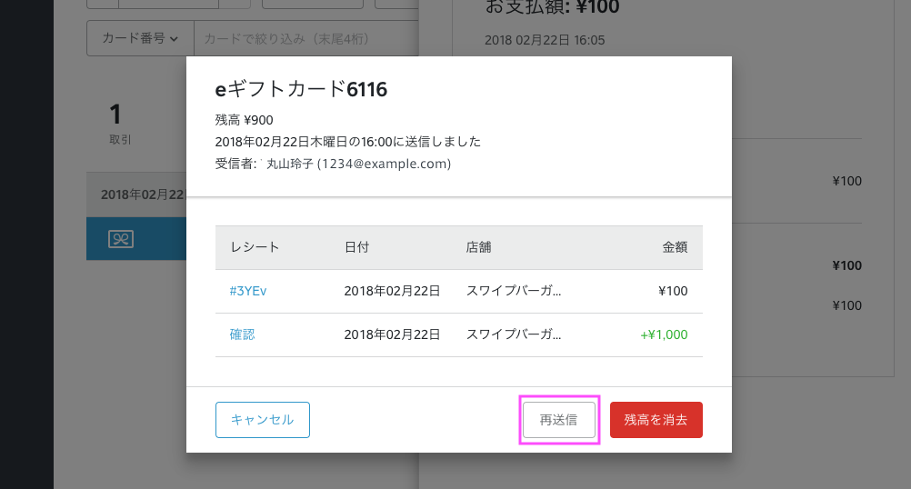Click the 再送信 resend button
The image size is (911, 489).
559,420
